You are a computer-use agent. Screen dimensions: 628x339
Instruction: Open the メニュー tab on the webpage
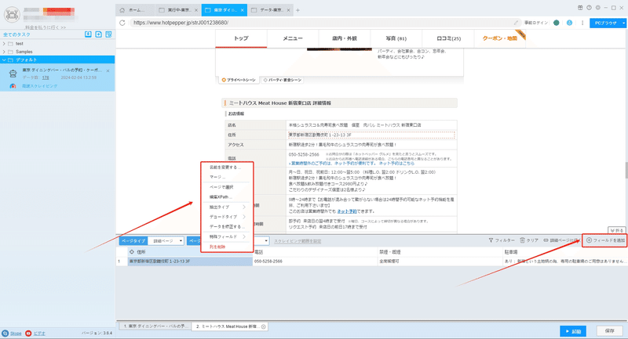coord(293,38)
